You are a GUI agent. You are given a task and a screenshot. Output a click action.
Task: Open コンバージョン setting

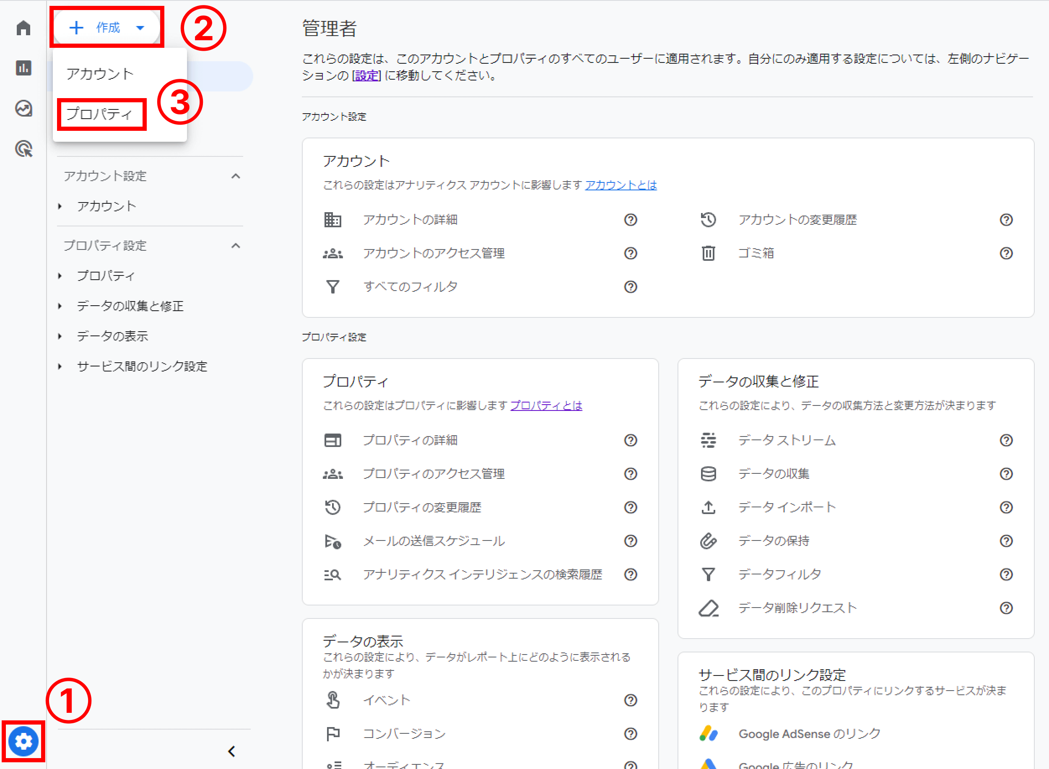point(404,734)
